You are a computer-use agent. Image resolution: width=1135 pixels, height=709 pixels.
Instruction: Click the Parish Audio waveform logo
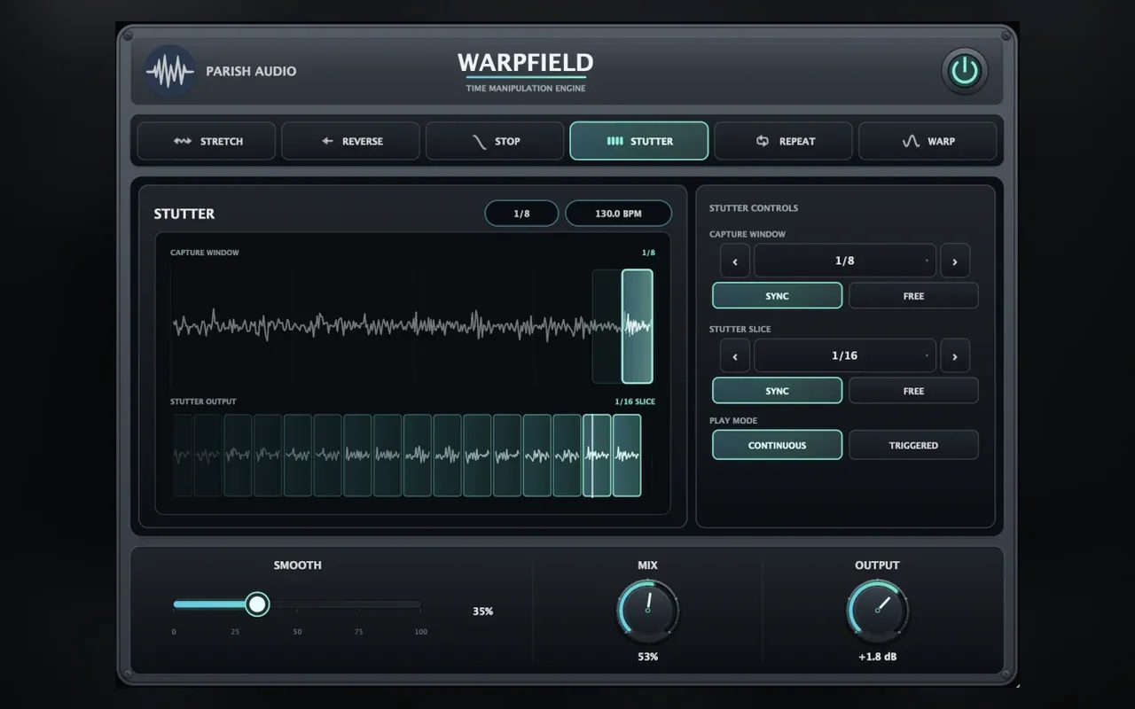click(169, 70)
